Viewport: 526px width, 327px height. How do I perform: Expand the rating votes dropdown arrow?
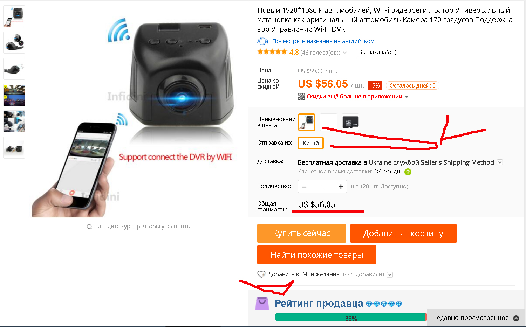pos(345,53)
